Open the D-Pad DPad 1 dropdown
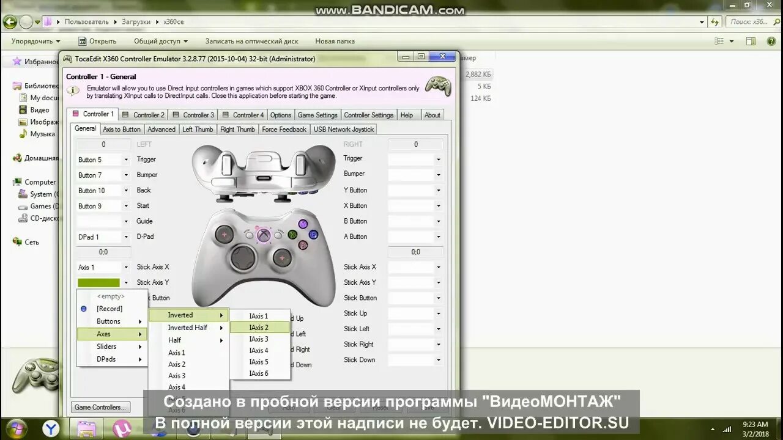 point(126,237)
